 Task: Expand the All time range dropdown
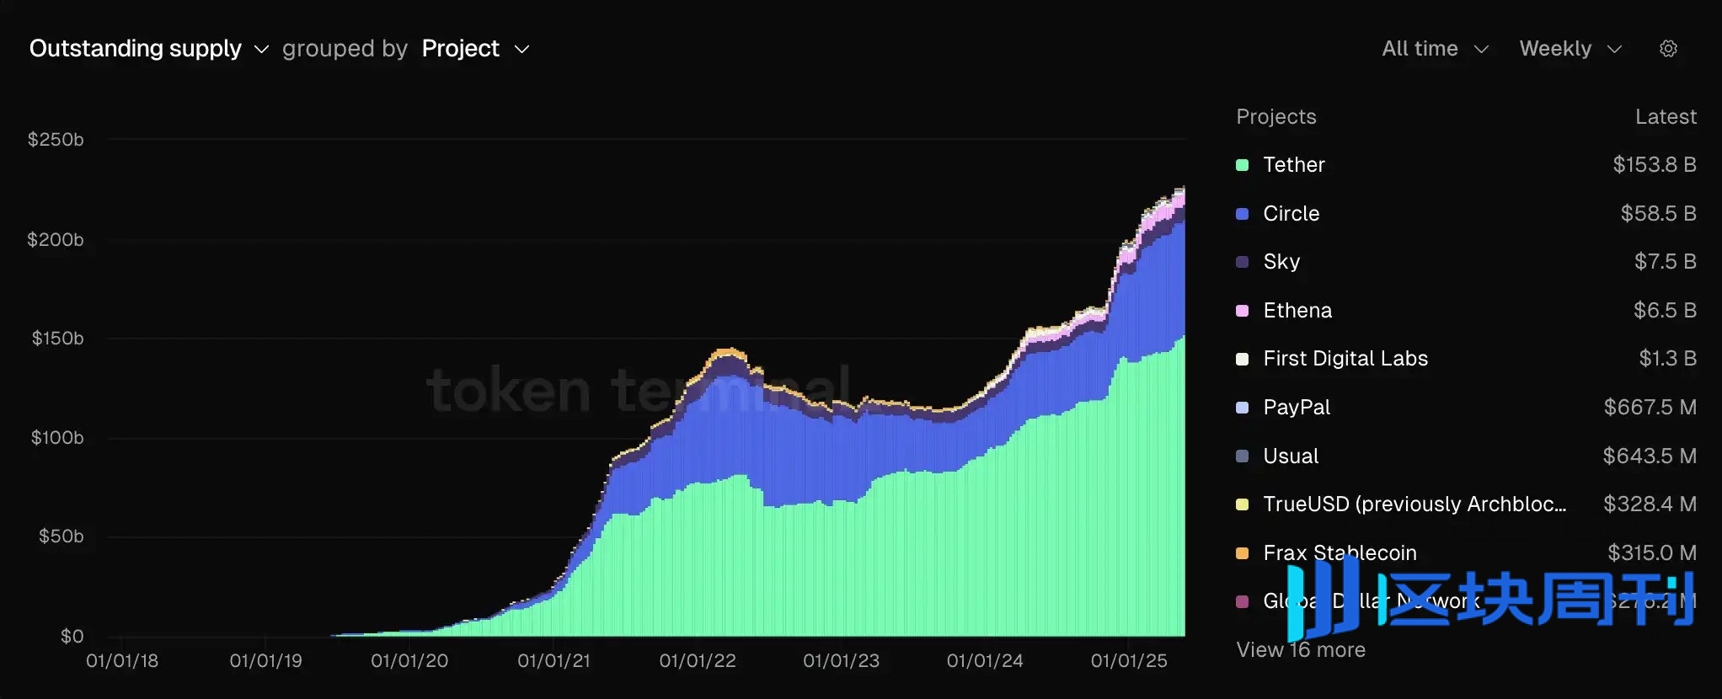(1435, 49)
